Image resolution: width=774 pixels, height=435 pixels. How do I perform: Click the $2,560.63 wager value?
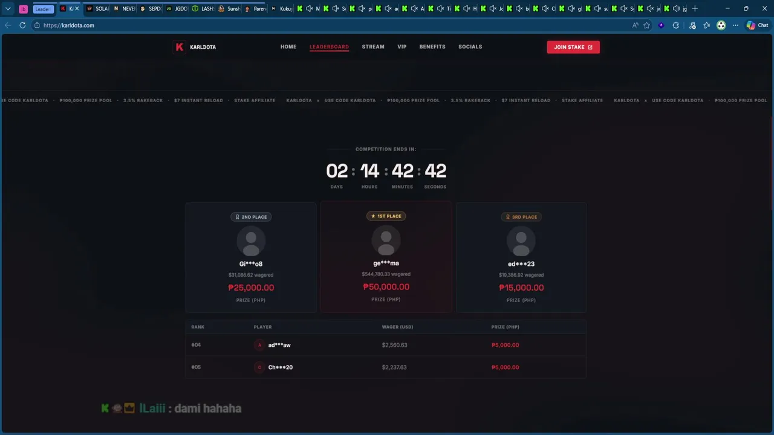click(x=394, y=345)
